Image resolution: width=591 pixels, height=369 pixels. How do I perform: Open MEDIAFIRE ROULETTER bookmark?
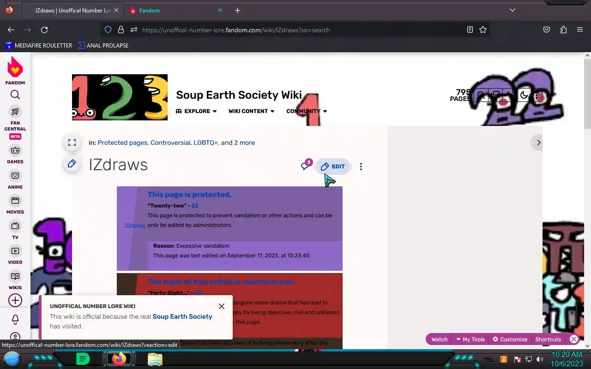[x=39, y=45]
